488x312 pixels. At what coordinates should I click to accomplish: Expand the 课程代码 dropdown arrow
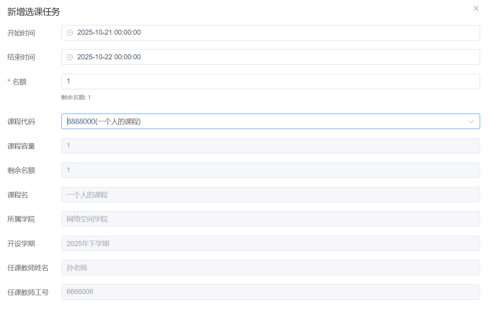[471, 122]
